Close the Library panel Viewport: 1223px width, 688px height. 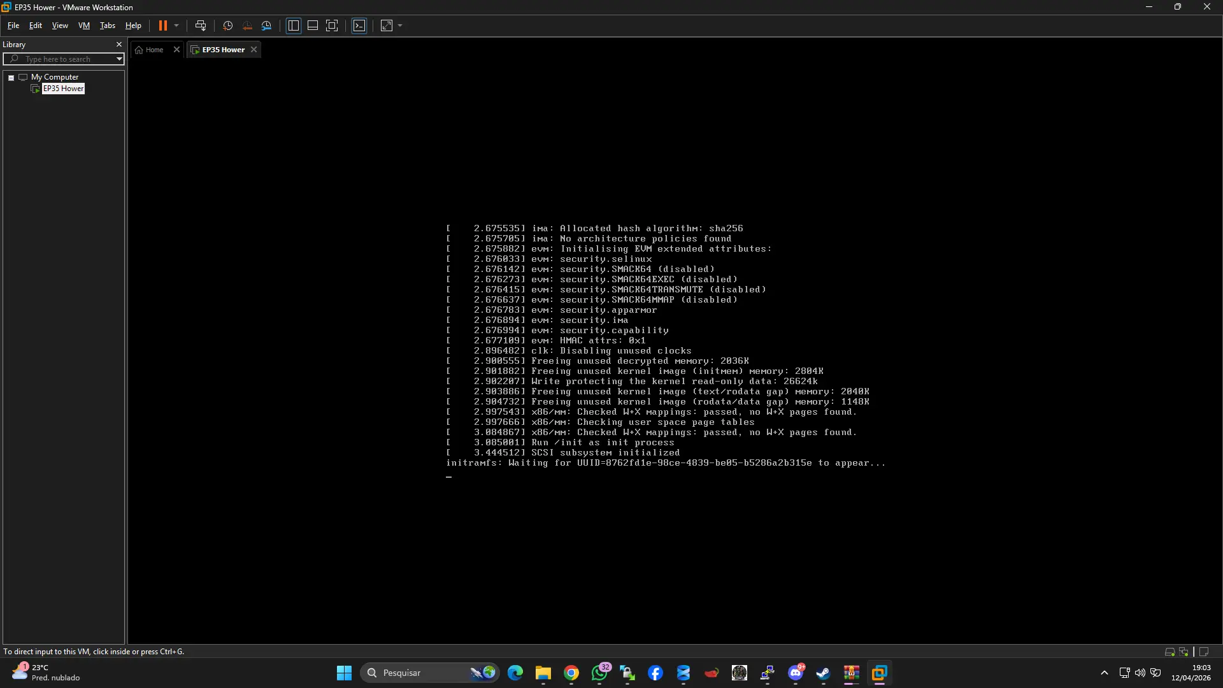(x=119, y=45)
